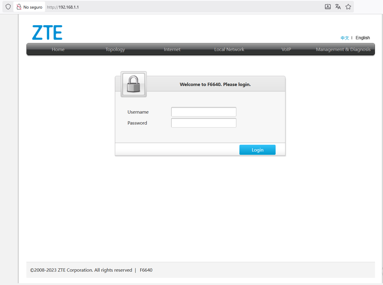
Task: Bookmark this page with the star icon
Action: [x=348, y=7]
